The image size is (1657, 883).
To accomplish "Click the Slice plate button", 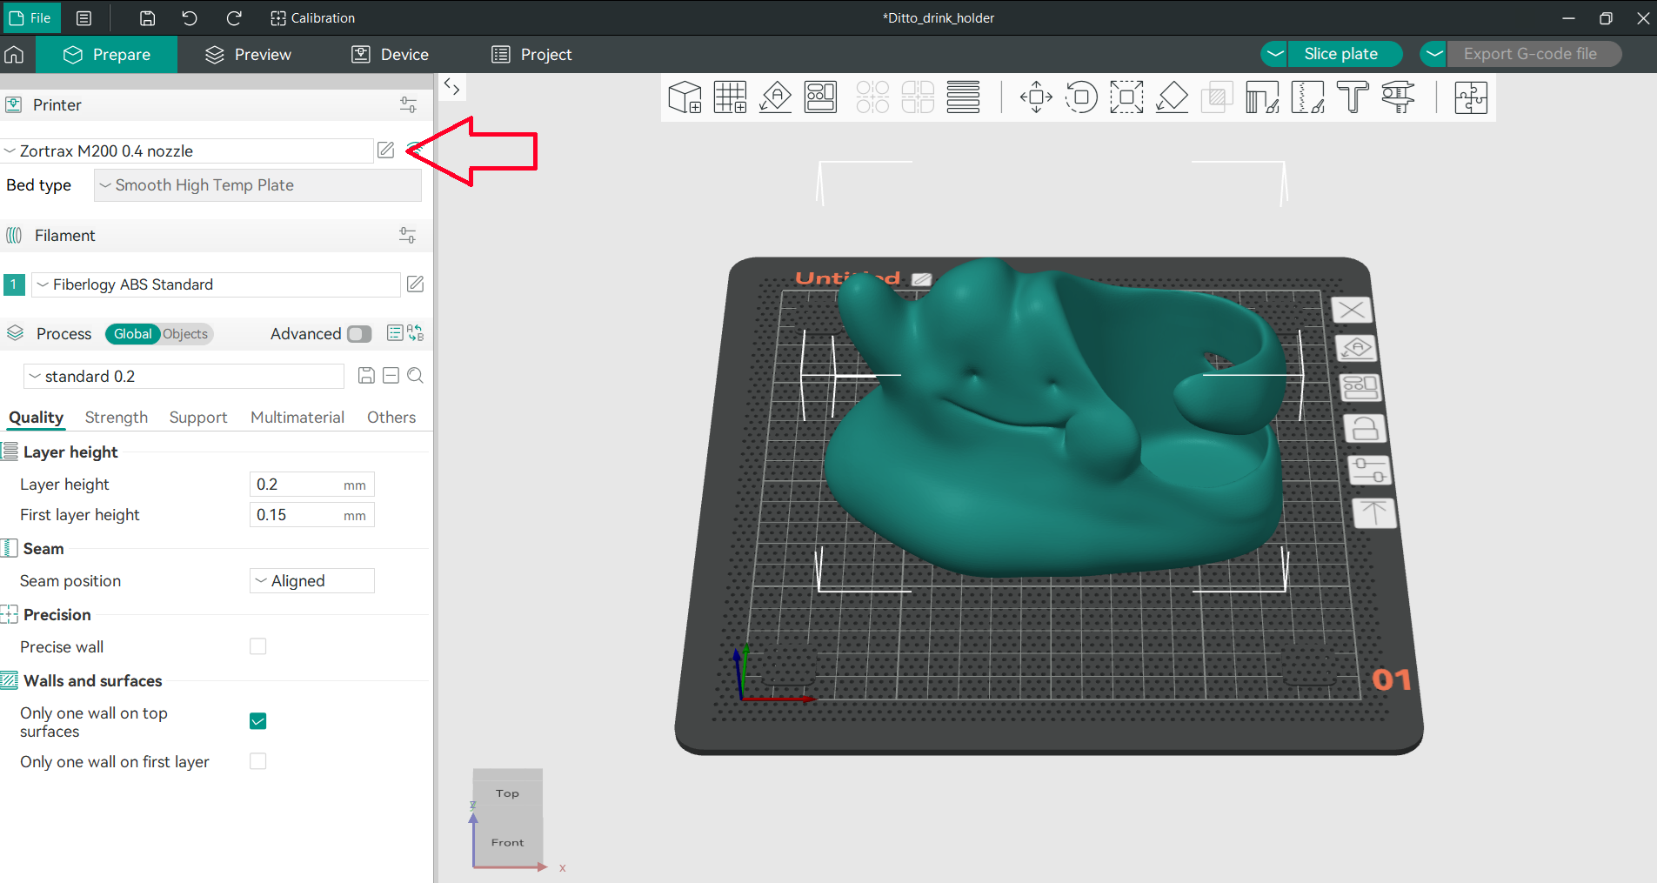I will (1340, 54).
